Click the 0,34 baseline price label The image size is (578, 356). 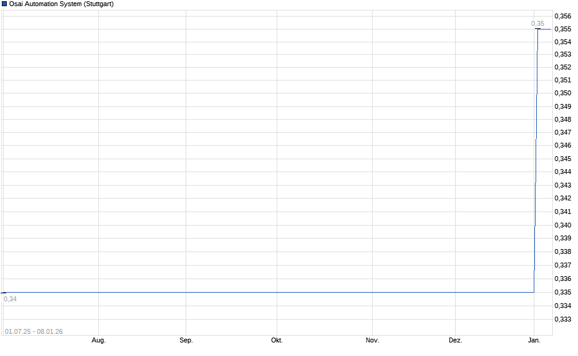tap(11, 299)
